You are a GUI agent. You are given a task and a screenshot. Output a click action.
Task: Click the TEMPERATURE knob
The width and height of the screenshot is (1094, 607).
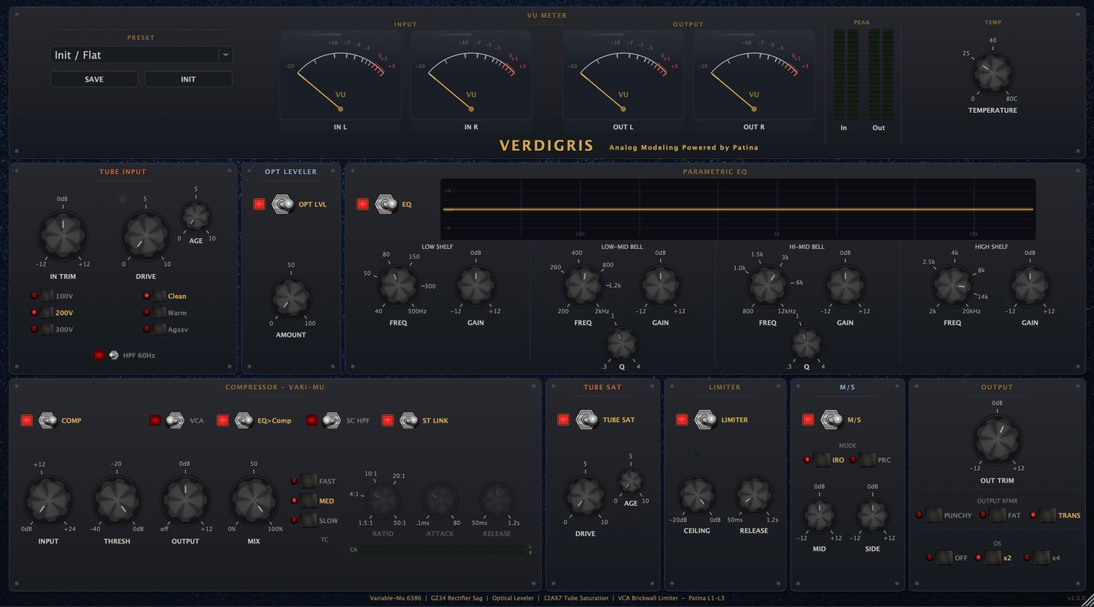point(993,74)
